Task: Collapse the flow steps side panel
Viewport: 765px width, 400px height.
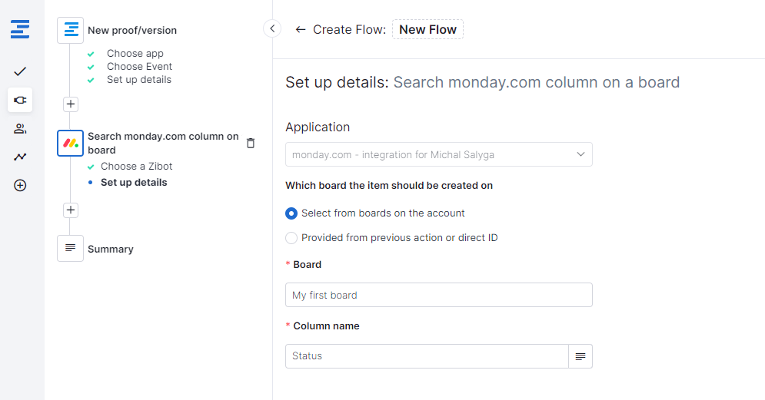Action: pyautogui.click(x=272, y=28)
